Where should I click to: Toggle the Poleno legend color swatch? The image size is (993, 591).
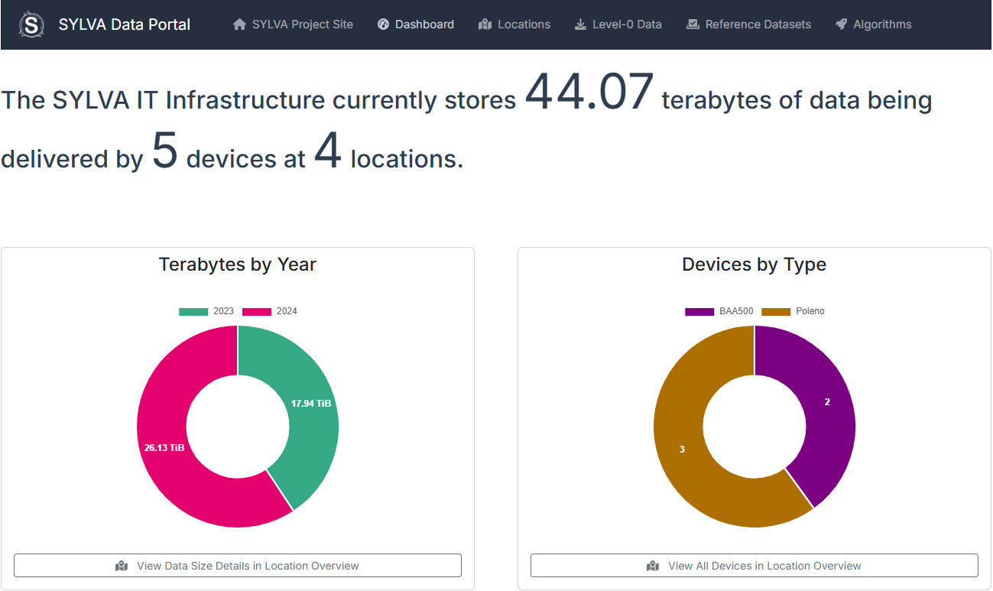[776, 311]
